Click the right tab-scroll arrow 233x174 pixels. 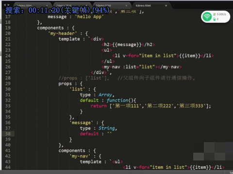coord(8,5)
